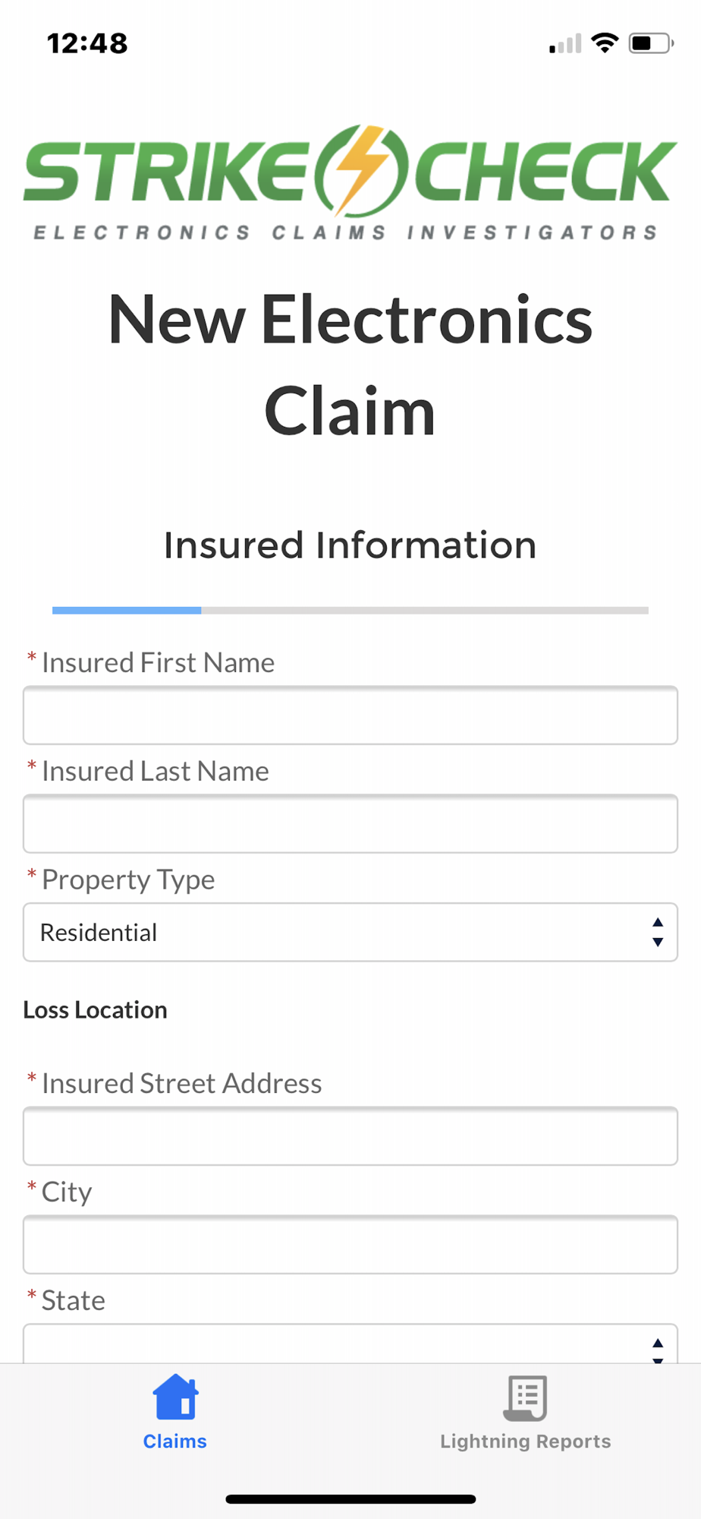701x1519 pixels.
Task: Click the Property Type up-down arrows
Action: point(658,932)
